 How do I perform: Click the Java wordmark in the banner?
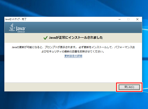click(21, 29)
